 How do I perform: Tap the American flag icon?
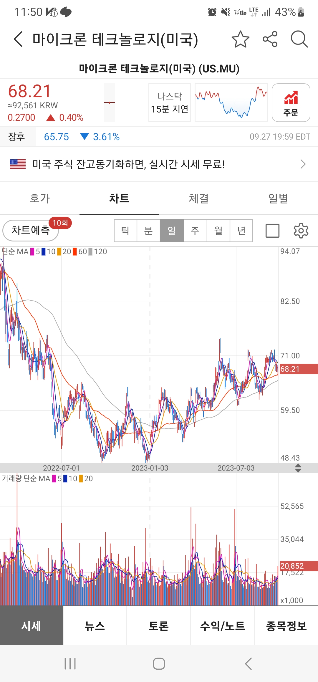[x=18, y=164]
